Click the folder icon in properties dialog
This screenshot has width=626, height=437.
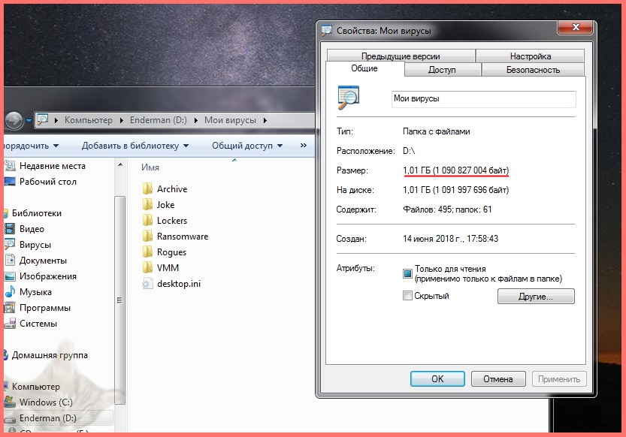tap(348, 98)
